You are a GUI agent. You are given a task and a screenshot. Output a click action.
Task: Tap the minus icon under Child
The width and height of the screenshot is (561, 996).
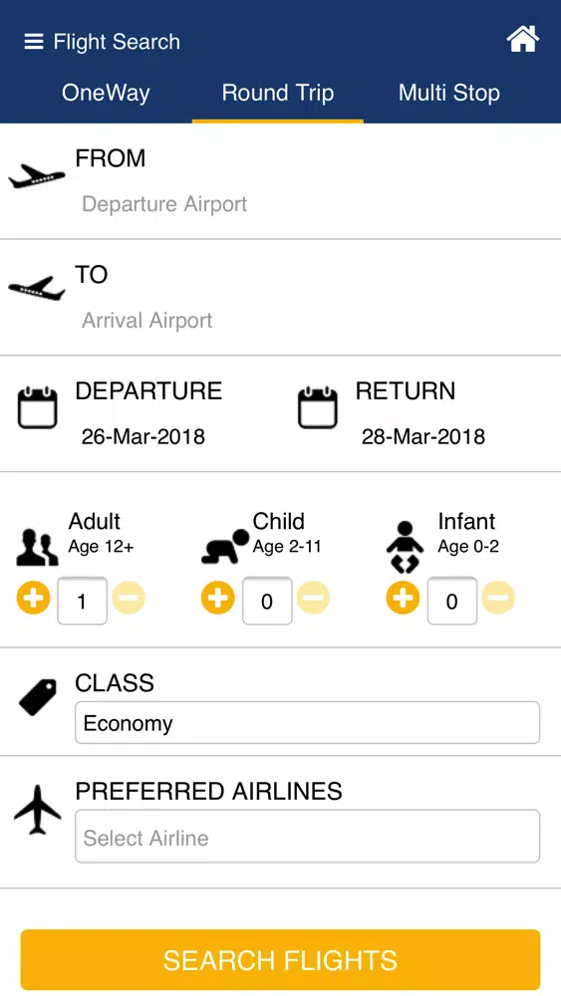pyautogui.click(x=313, y=598)
